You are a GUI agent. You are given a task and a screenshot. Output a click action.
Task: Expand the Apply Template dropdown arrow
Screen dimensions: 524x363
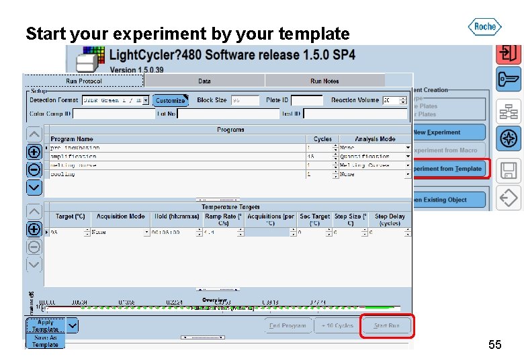tap(72, 325)
